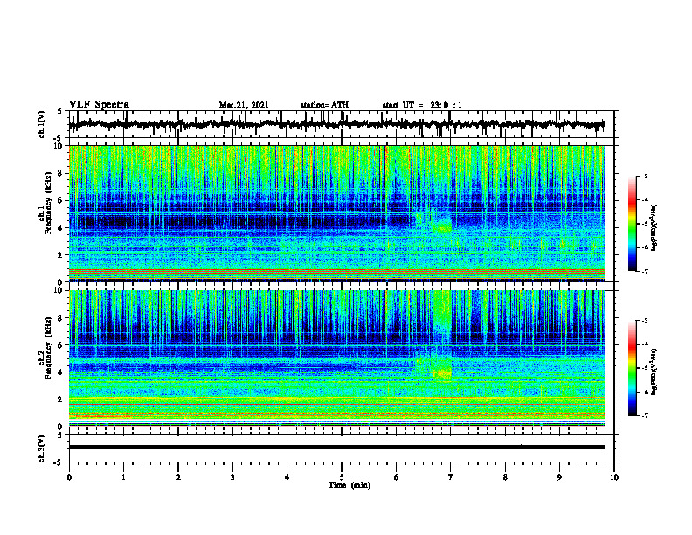
Task: Click the ch.1 "Frequency (kHz)" axis label
Action: pos(48,204)
